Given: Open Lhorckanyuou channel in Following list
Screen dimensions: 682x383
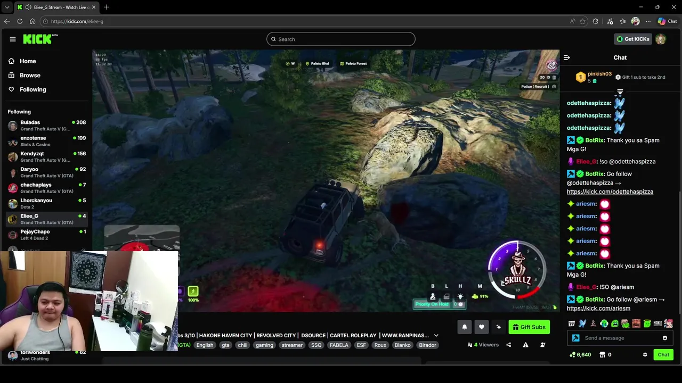Looking at the screenshot, I should 47,203.
